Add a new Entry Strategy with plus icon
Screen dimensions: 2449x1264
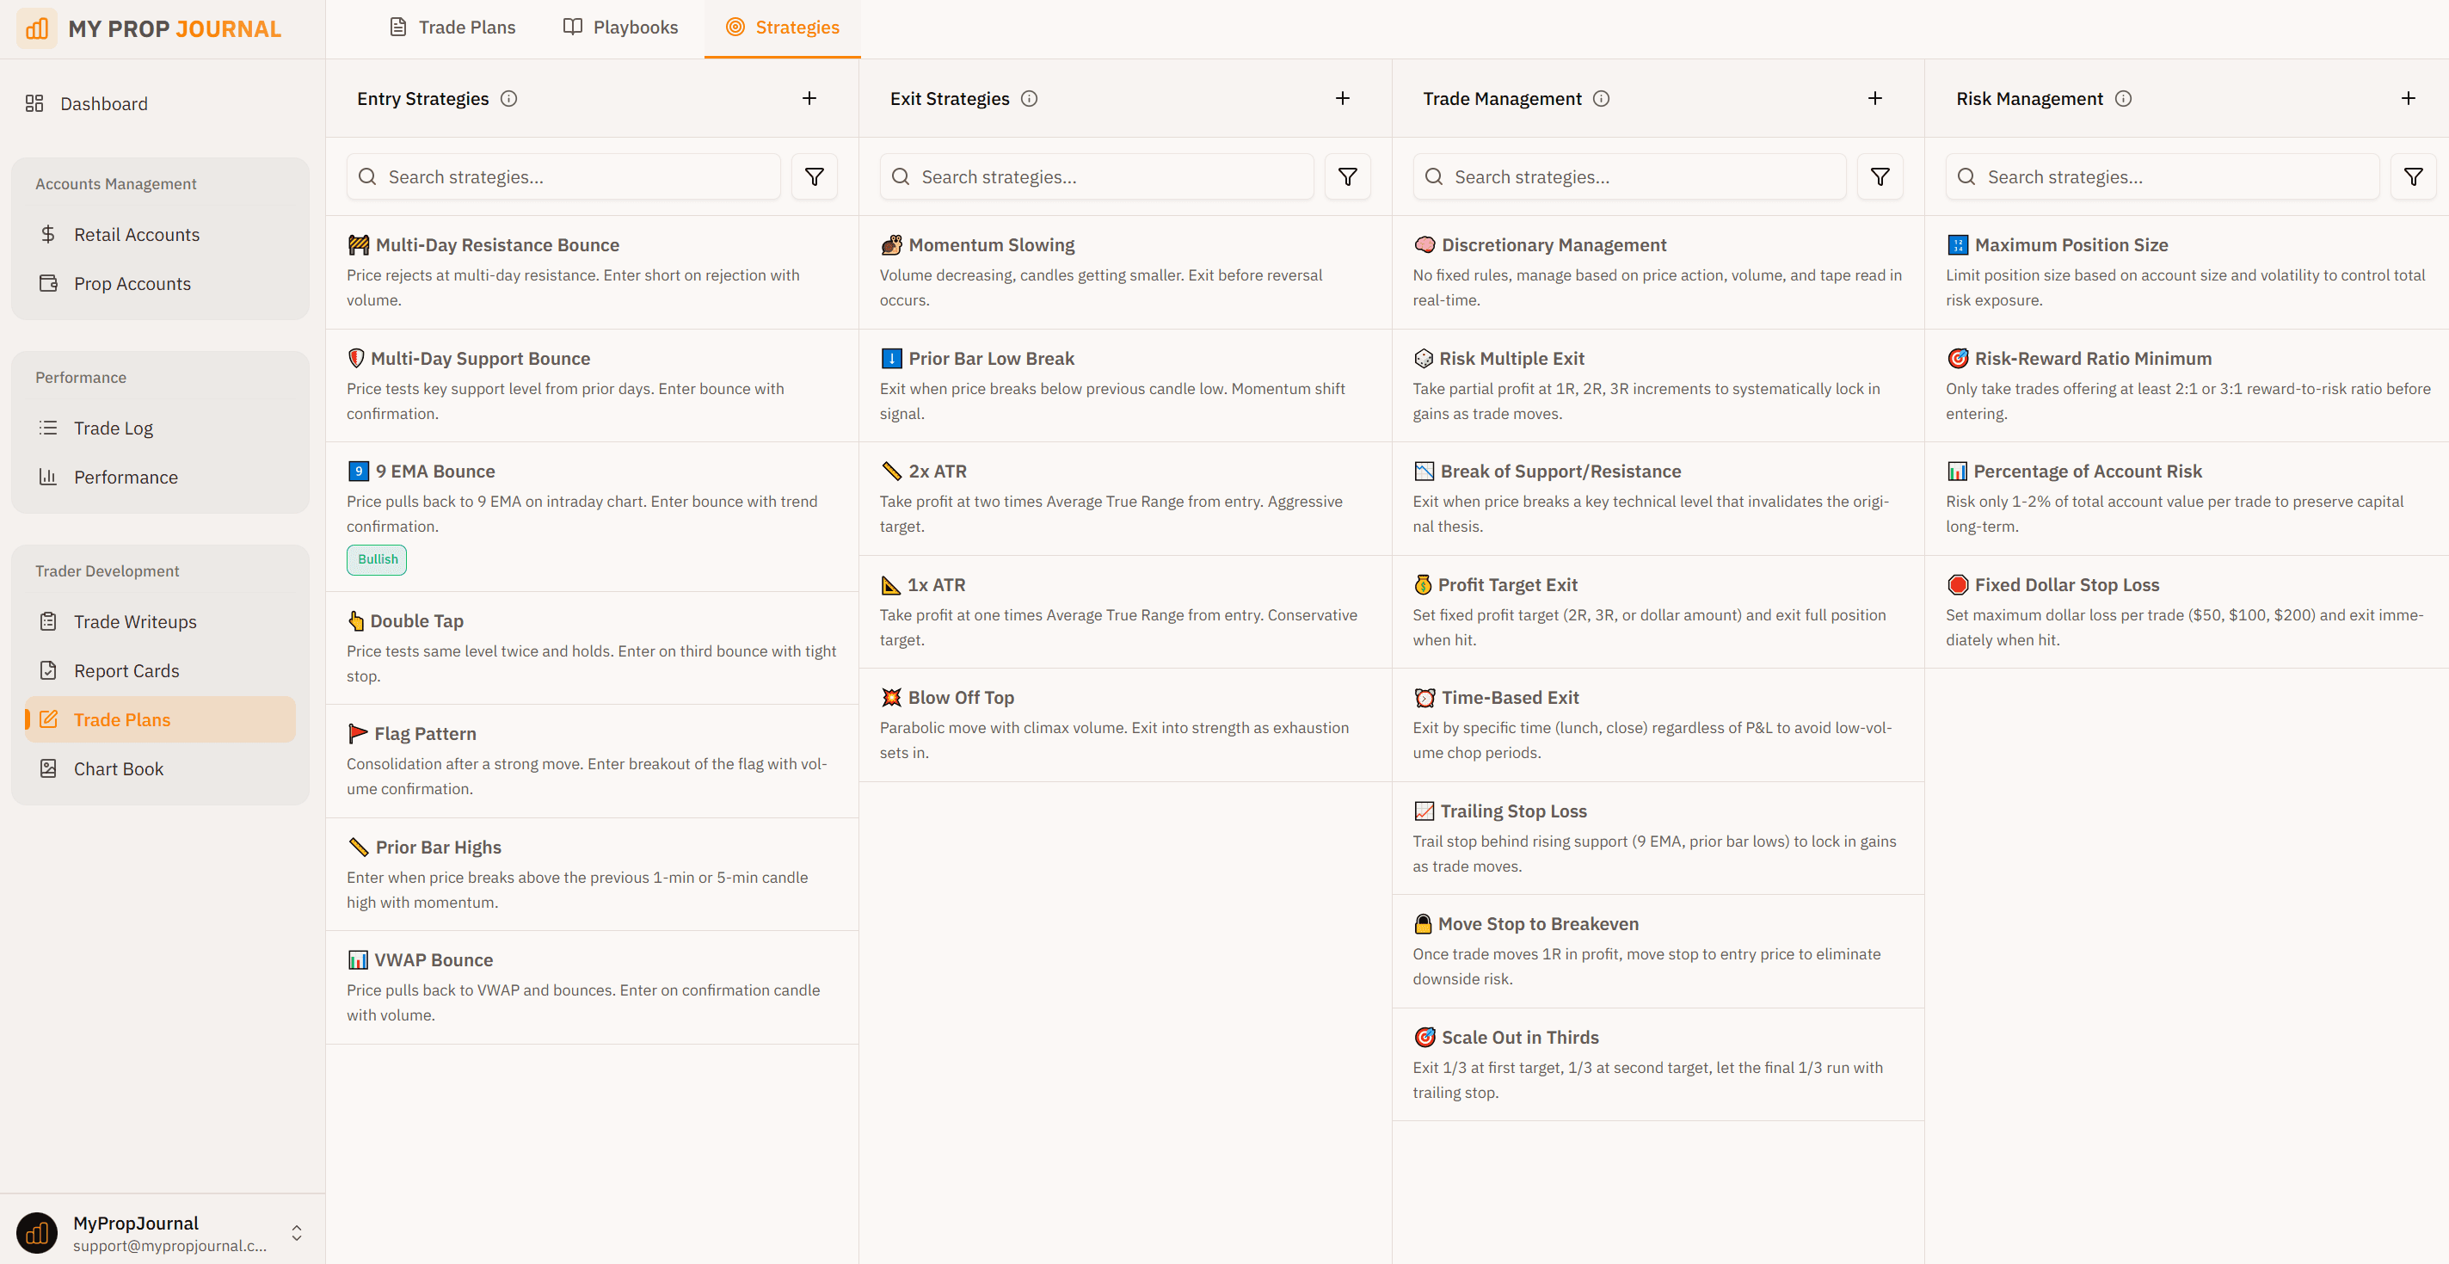click(809, 98)
